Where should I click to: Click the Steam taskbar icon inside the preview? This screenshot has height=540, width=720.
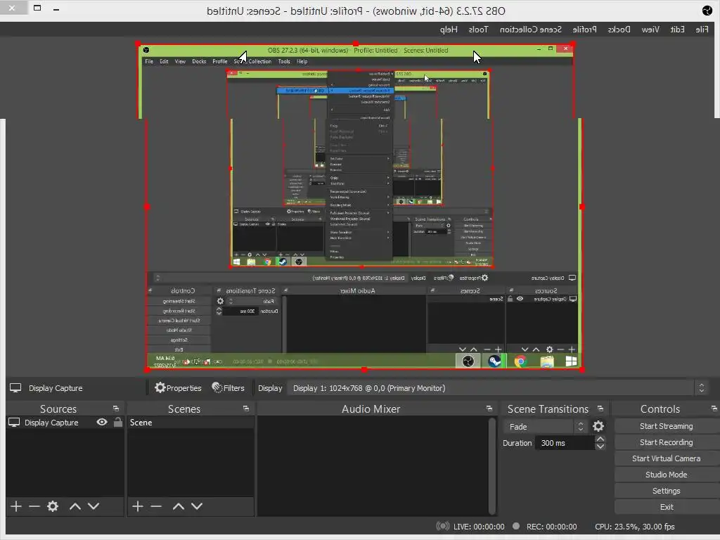tap(494, 361)
